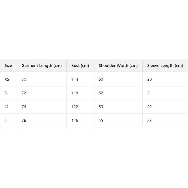Select sleeve length value 22
188x188 pixels.
tap(150, 107)
